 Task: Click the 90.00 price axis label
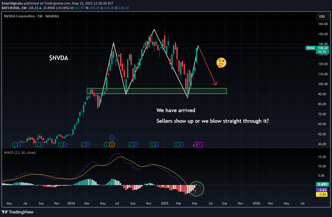(322, 94)
